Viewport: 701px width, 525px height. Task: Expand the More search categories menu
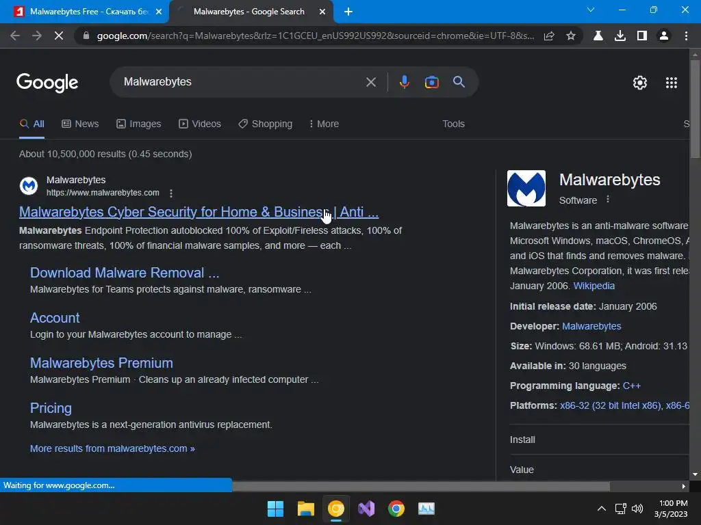pyautogui.click(x=324, y=124)
